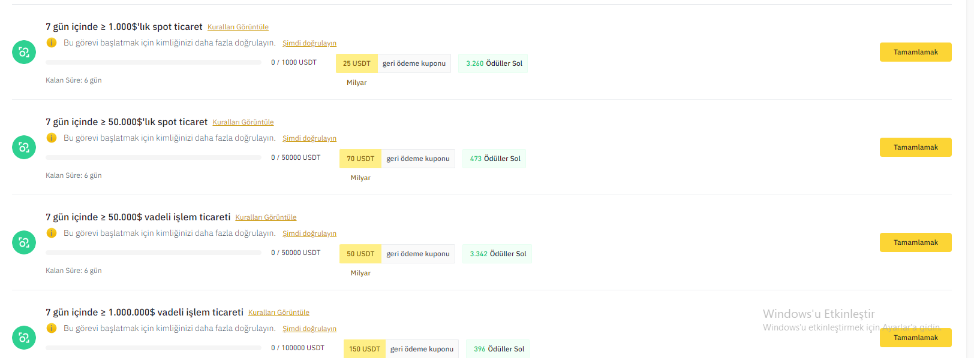Screen dimensions: 974x358
Task: Click Şimdi doğrulayın in 50.000$ spot task
Action: click(309, 138)
